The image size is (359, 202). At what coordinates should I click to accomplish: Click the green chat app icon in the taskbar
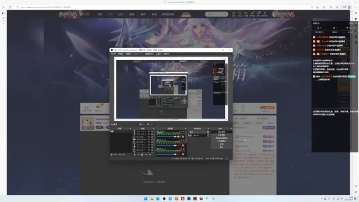point(207,198)
